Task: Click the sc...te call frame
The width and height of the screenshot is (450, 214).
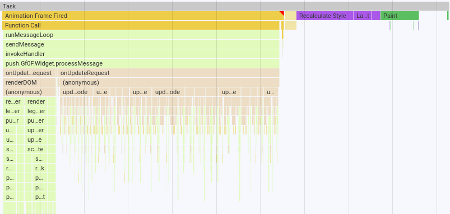Action: pos(36,149)
